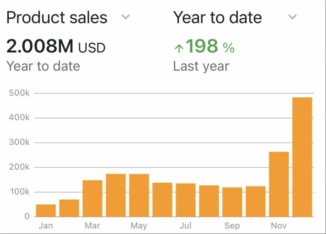Select the April sales bar
326x234 pixels.
pyautogui.click(x=116, y=195)
